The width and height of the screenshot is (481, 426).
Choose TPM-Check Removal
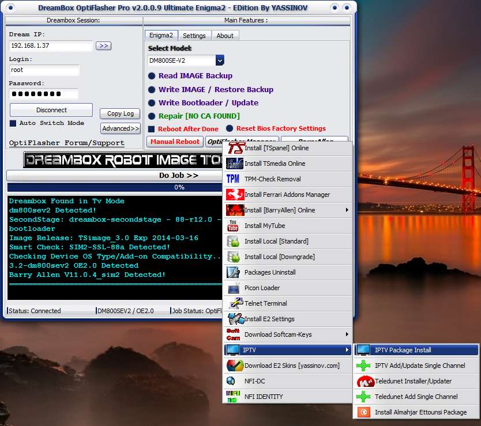288,179
